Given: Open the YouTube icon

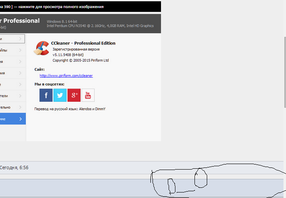Looking at the screenshot, I should coord(88,95).
